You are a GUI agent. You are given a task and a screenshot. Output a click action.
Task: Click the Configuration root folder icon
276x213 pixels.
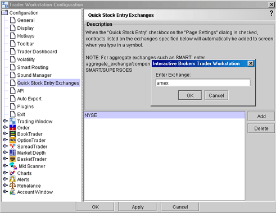click(4, 12)
